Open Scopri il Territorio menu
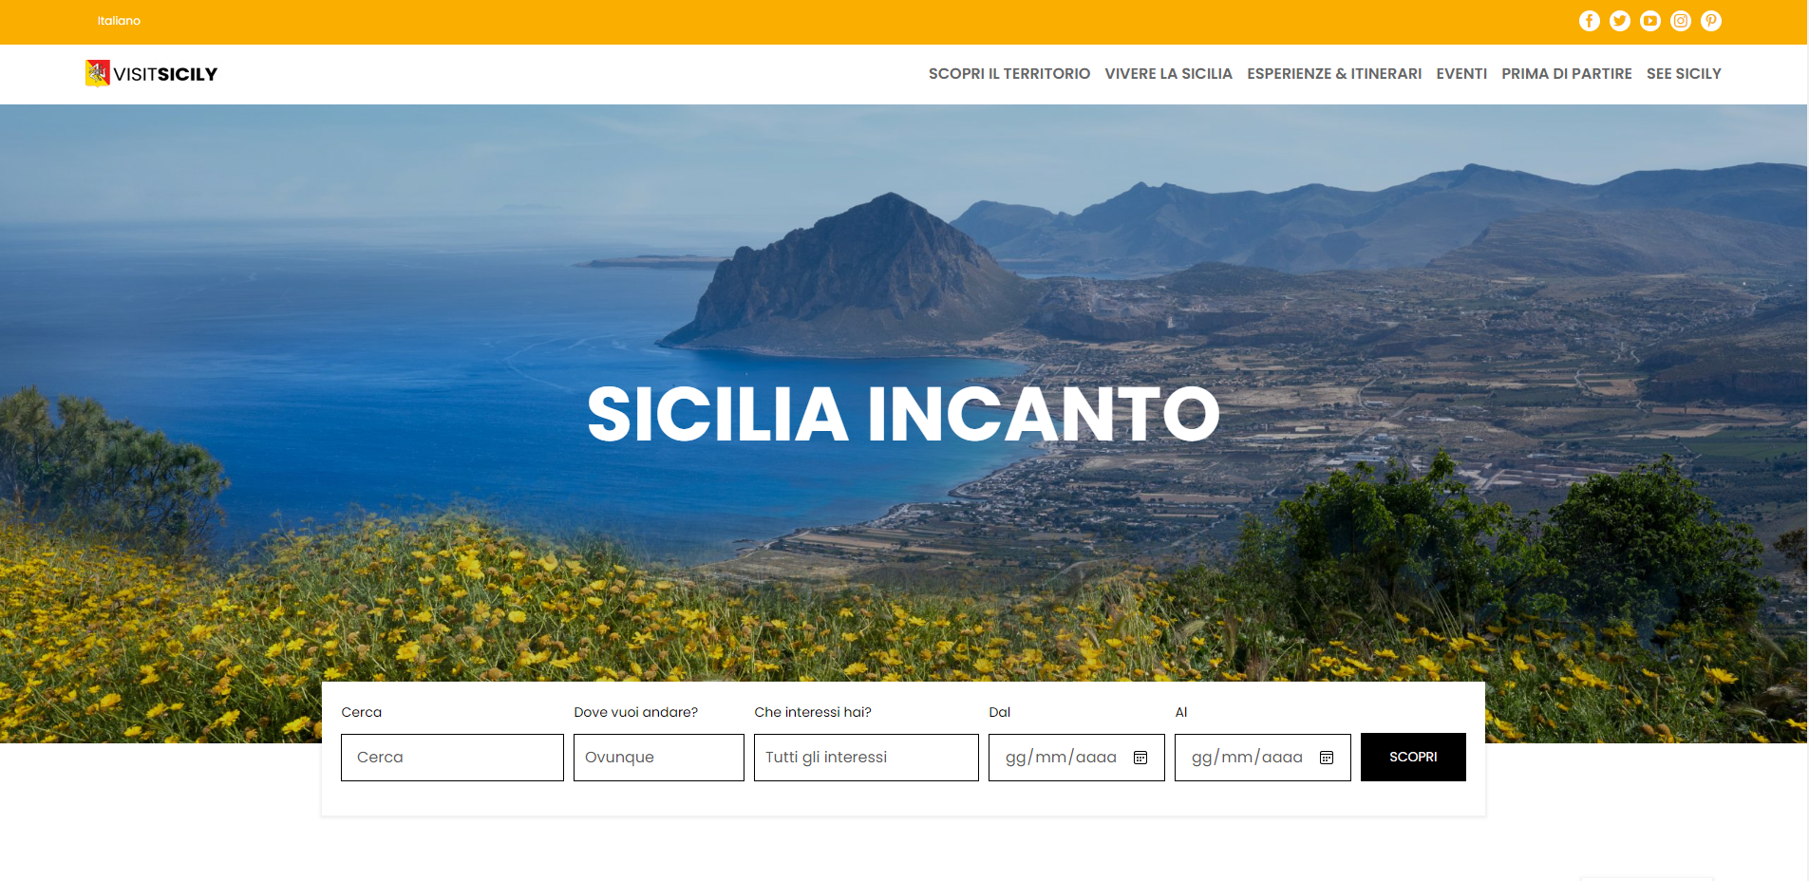Image resolution: width=1809 pixels, height=881 pixels. pyautogui.click(x=1009, y=74)
